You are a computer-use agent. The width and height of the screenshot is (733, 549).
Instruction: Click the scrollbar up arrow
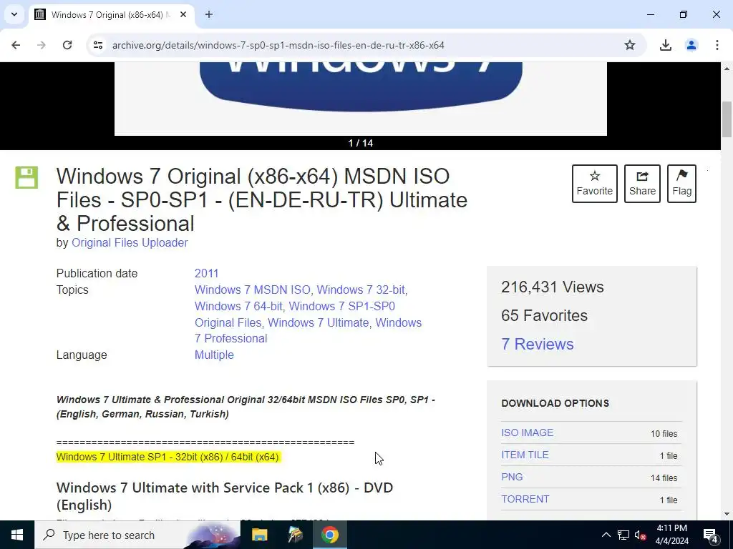point(727,68)
